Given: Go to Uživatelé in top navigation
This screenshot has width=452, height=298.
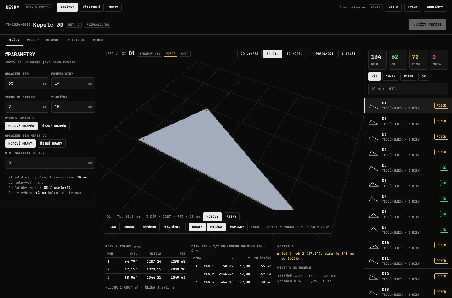Looking at the screenshot, I should point(91,7).
